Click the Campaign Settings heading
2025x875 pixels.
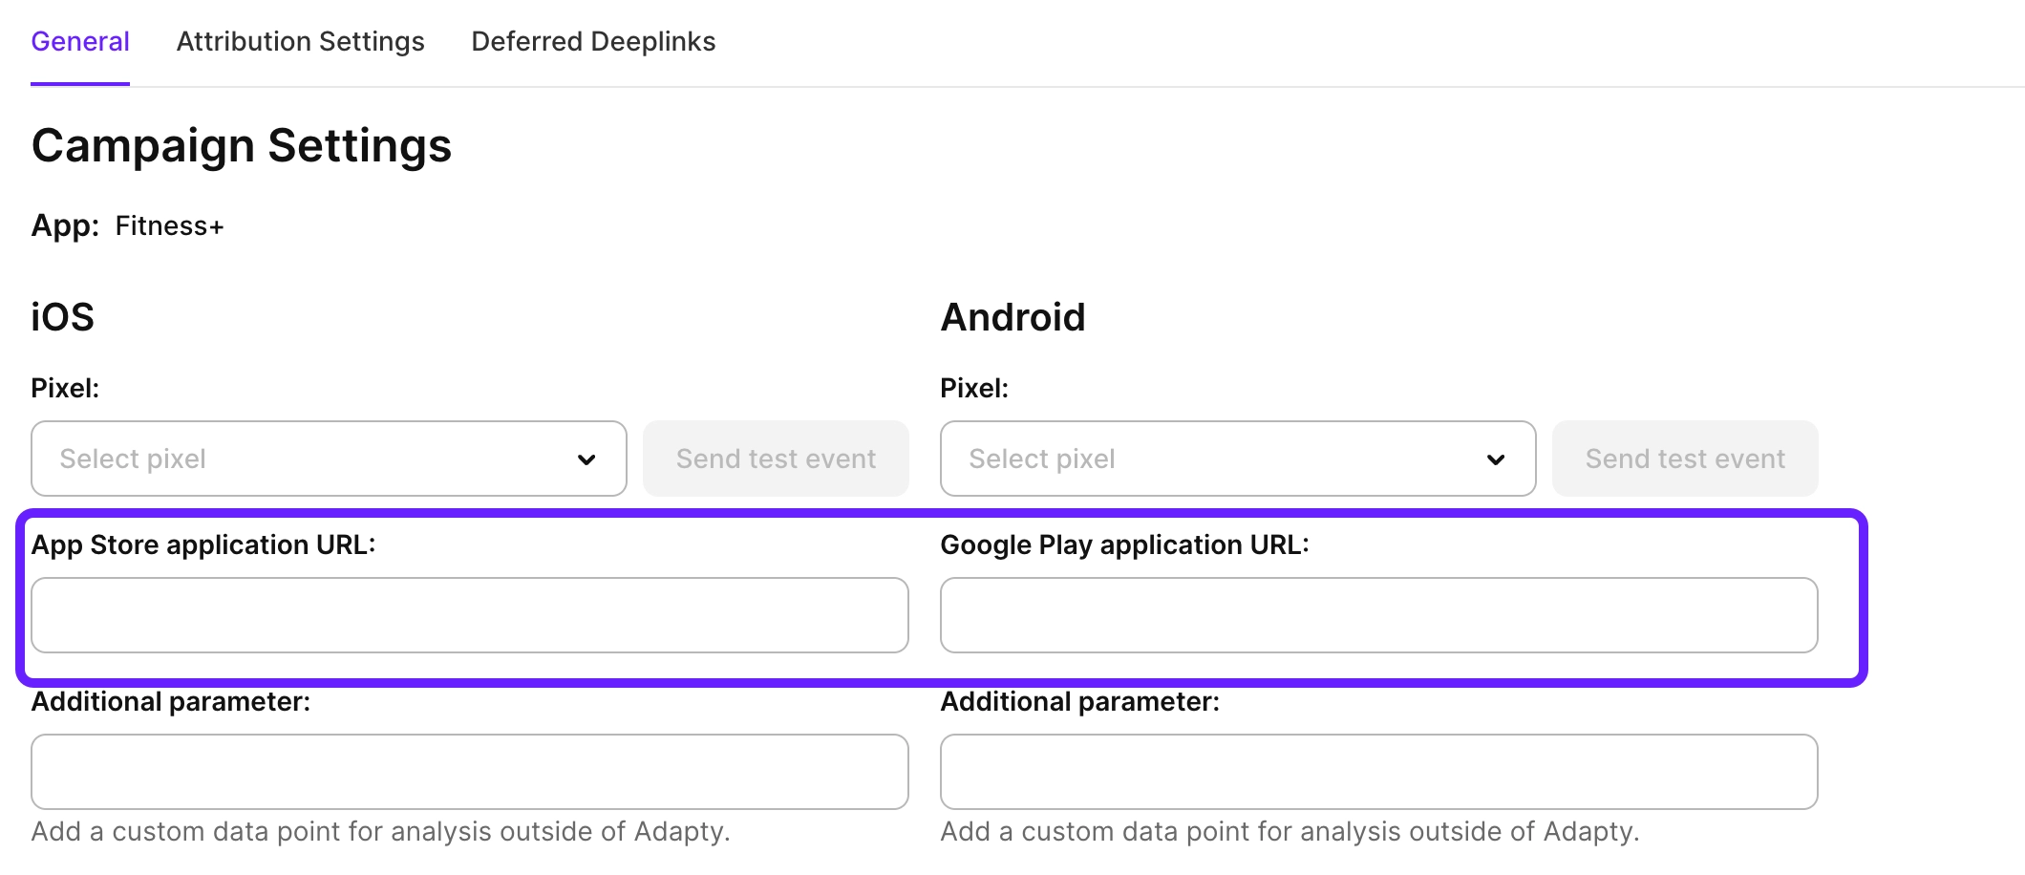(242, 146)
